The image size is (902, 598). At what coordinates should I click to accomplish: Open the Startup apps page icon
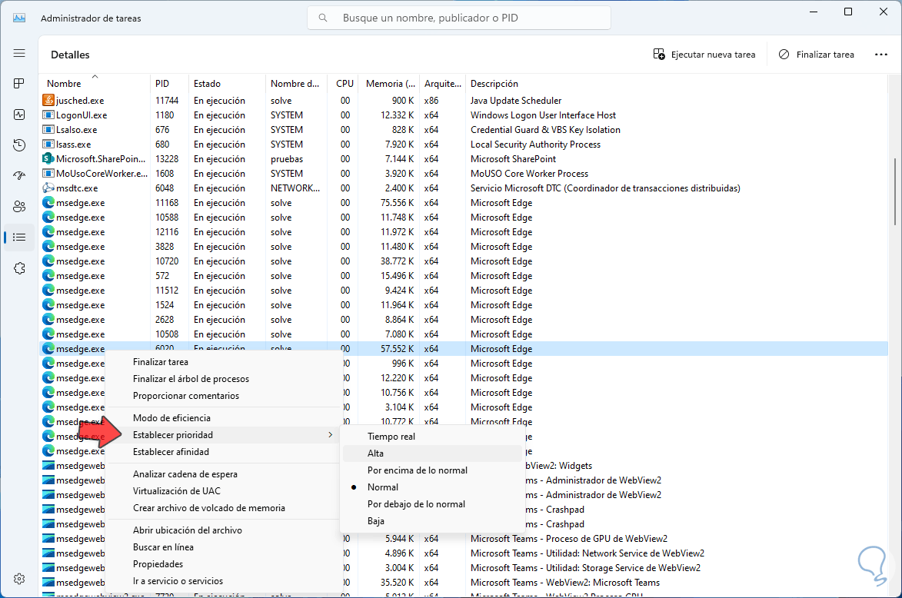[x=19, y=176]
